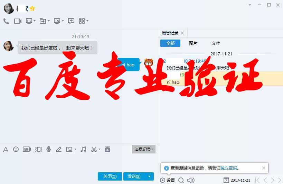Click the remote desktop control icon
The image size is (283, 184).
57,21
